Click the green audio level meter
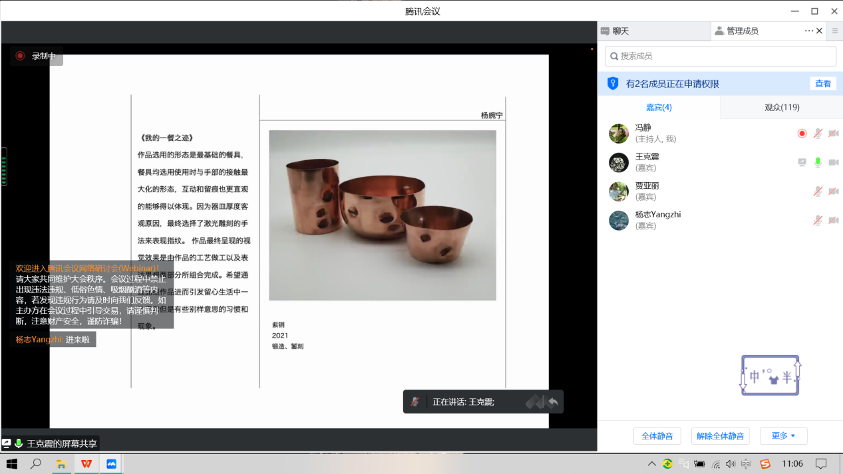The image size is (843, 474). click(x=4, y=166)
